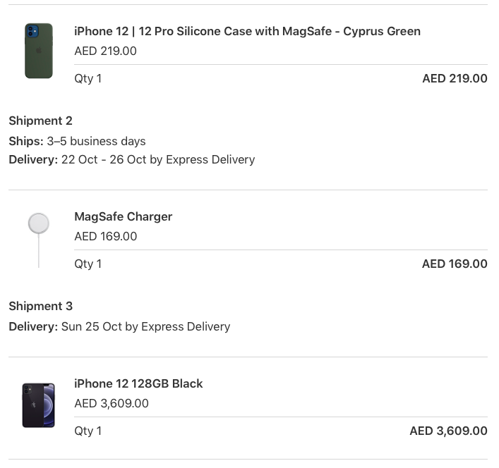Click the bold iPhone total AED 3,609.00

[448, 431]
